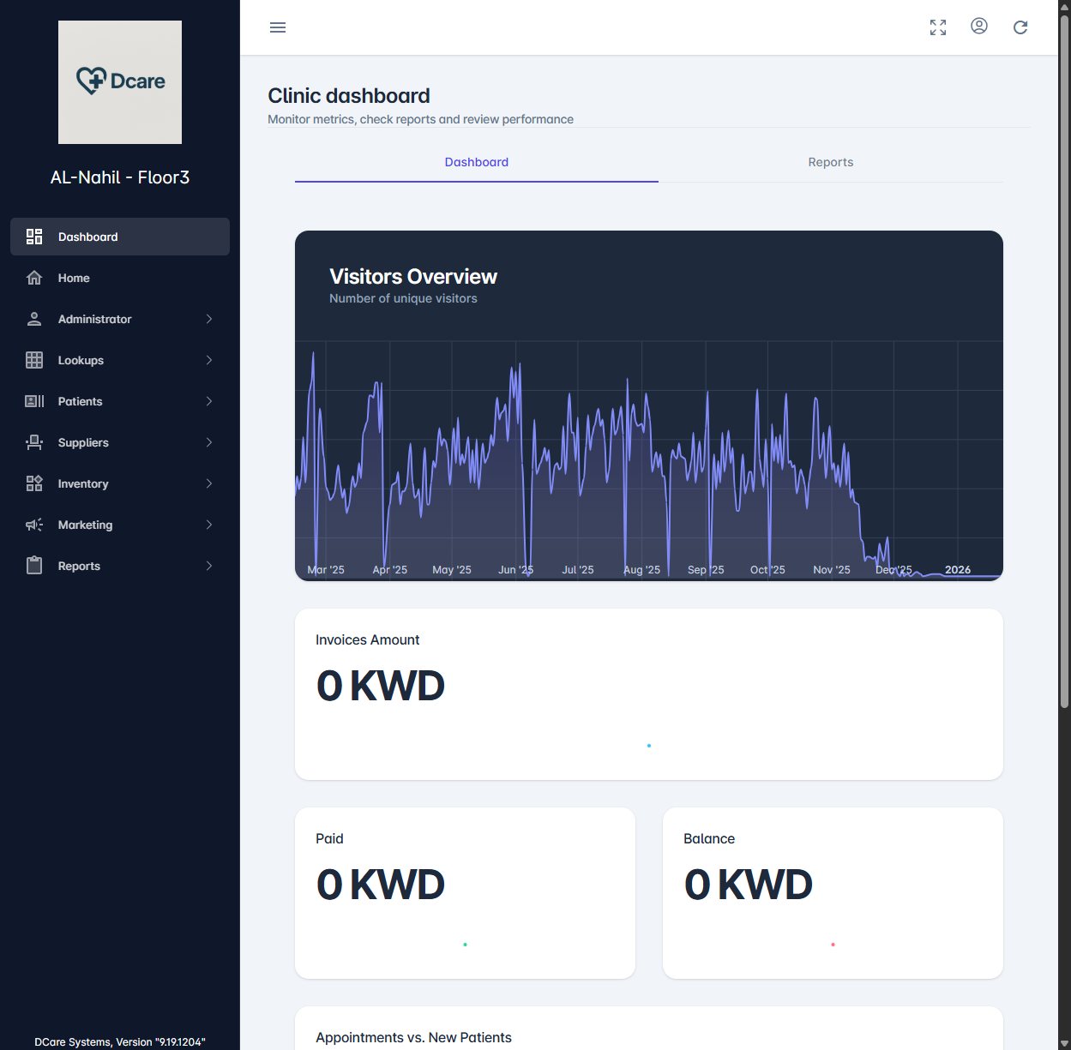Open the Lookups menu entry
The image size is (1071, 1050).
tap(81, 360)
